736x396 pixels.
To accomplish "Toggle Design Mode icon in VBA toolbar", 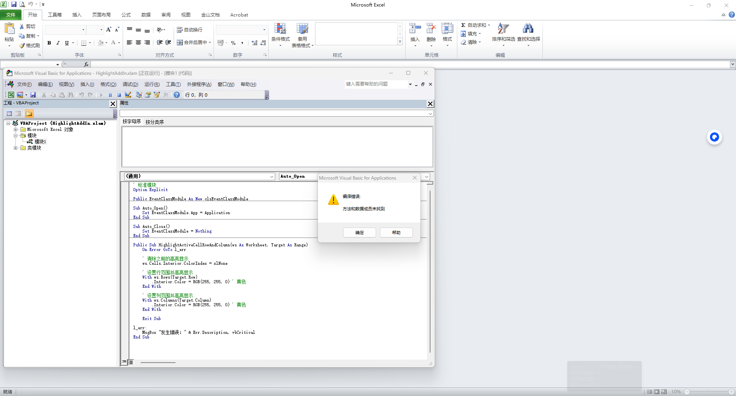I will (x=128, y=95).
